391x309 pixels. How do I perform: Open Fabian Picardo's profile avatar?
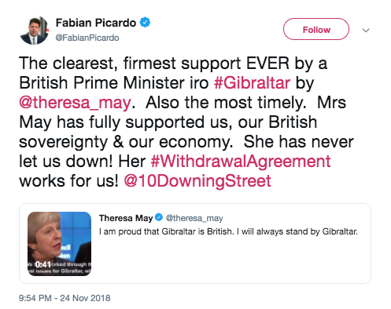point(34,31)
